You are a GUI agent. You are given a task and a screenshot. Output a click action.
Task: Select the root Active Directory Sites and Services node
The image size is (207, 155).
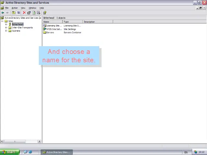(x=23, y=18)
